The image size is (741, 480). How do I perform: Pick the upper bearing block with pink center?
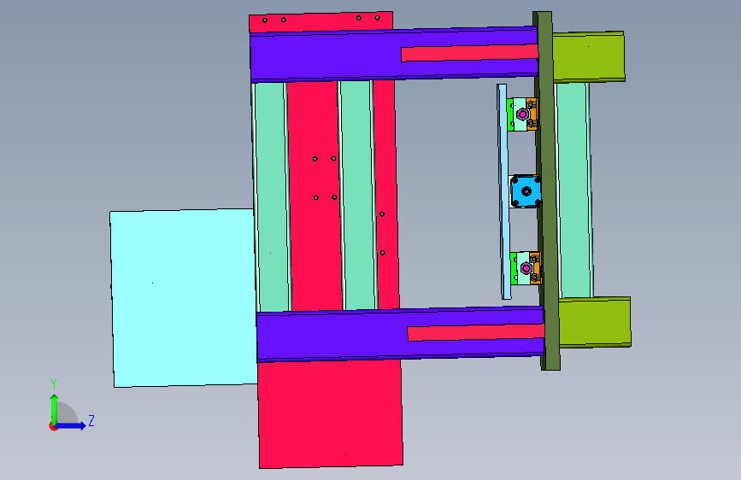pyautogui.click(x=522, y=114)
